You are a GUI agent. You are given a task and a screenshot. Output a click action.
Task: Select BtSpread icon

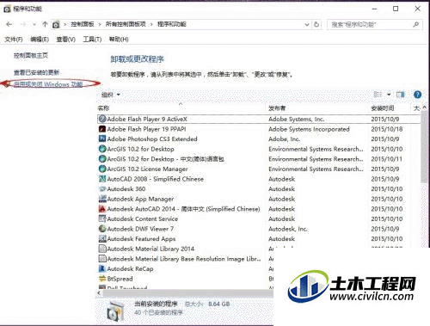point(102,279)
